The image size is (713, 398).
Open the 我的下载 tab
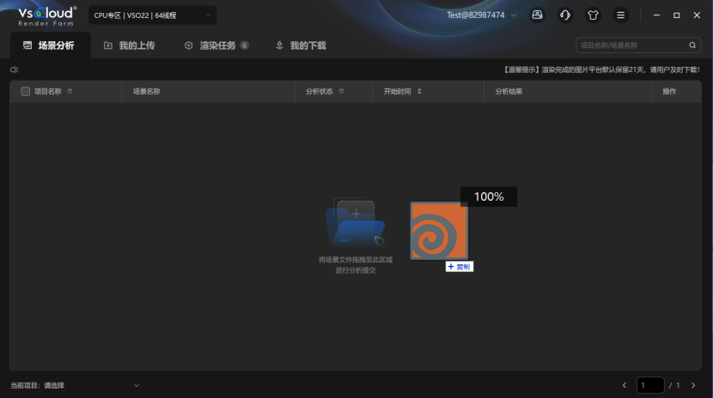click(x=301, y=45)
